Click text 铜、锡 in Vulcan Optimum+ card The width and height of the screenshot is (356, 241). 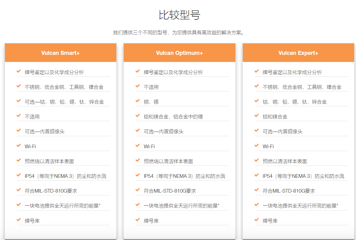pyautogui.click(x=151, y=102)
